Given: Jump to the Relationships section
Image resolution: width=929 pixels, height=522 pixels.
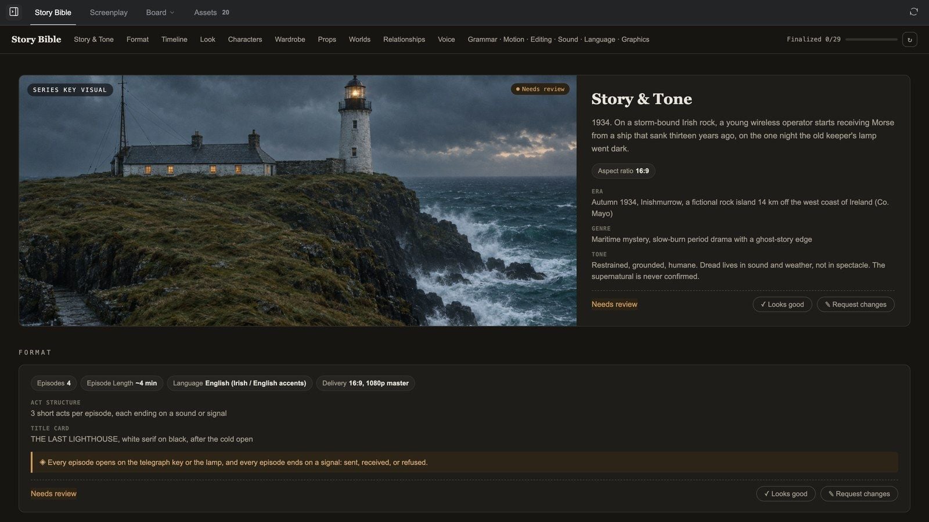Looking at the screenshot, I should tap(404, 39).
